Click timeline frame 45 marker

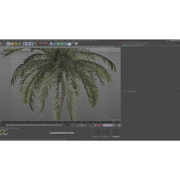(x=56, y=122)
